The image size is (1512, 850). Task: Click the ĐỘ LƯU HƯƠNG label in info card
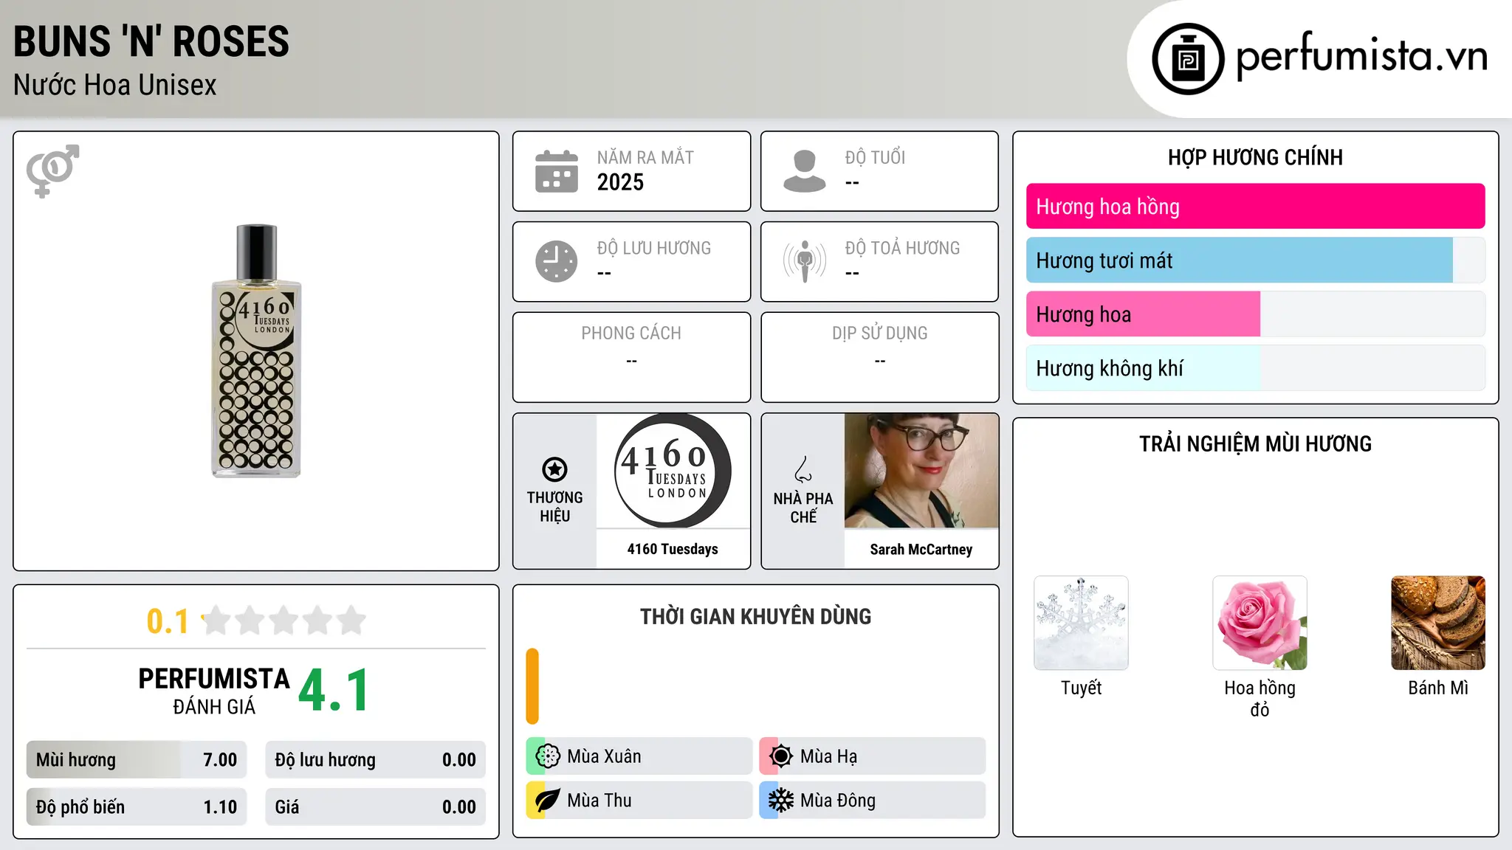654,248
